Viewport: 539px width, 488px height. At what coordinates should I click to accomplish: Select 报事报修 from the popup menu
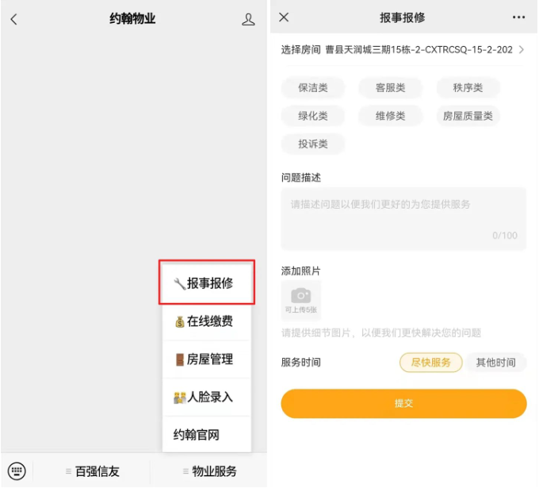pyautogui.click(x=207, y=282)
